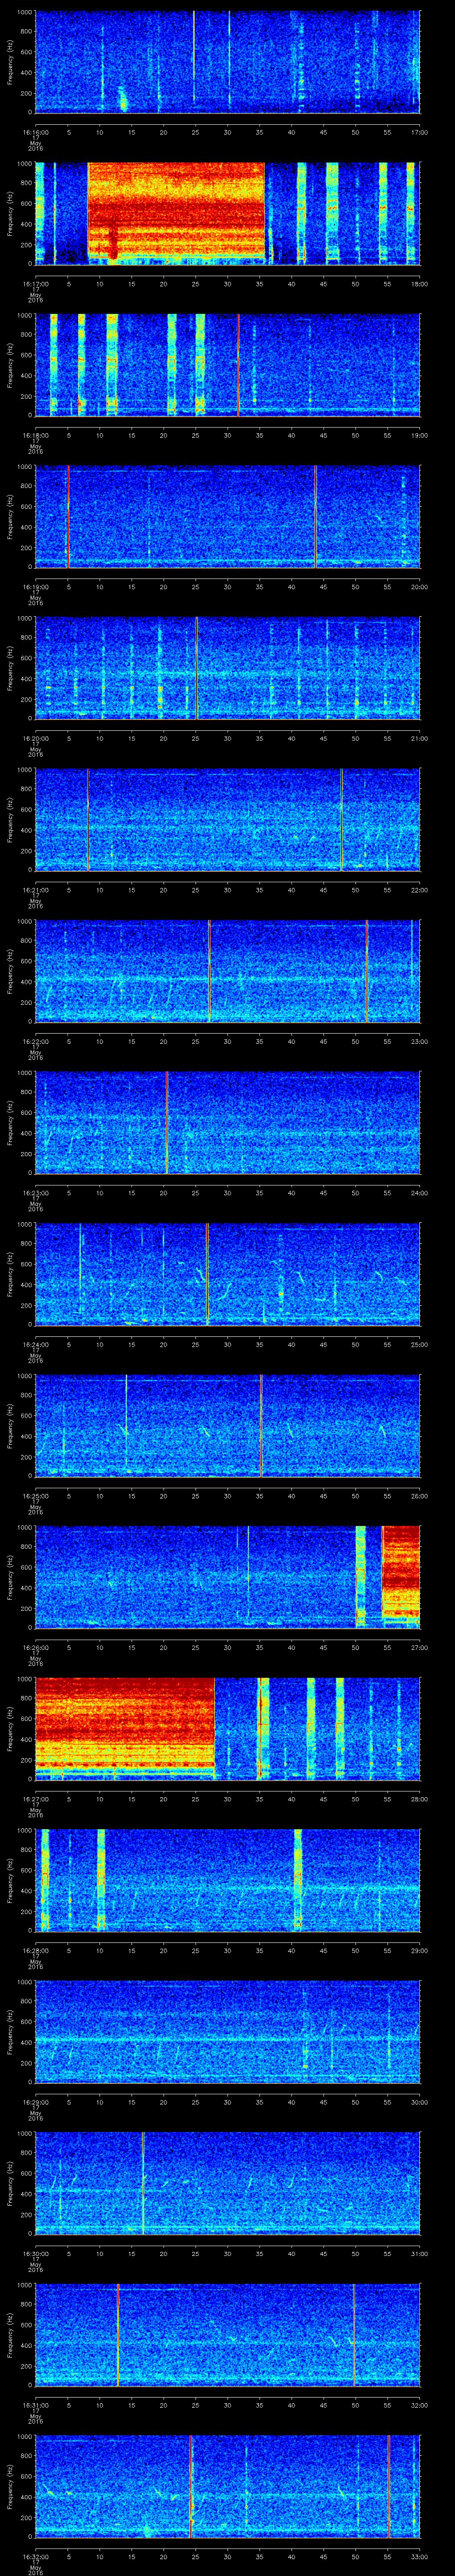Select the spectrogram panel starting at 16:16:00

tap(227, 62)
